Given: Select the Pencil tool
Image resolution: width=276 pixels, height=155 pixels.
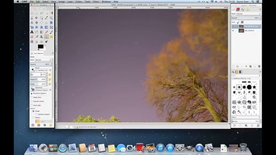Looking at the screenshot, I should pyautogui.click(x=47, y=32).
